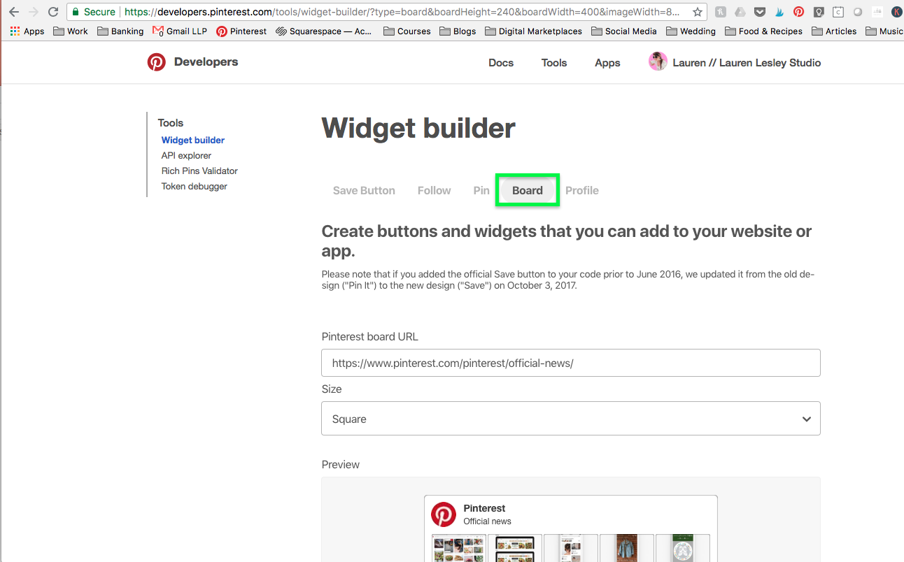The image size is (904, 562).
Task: Click the browser address bar URL
Action: [402, 12]
